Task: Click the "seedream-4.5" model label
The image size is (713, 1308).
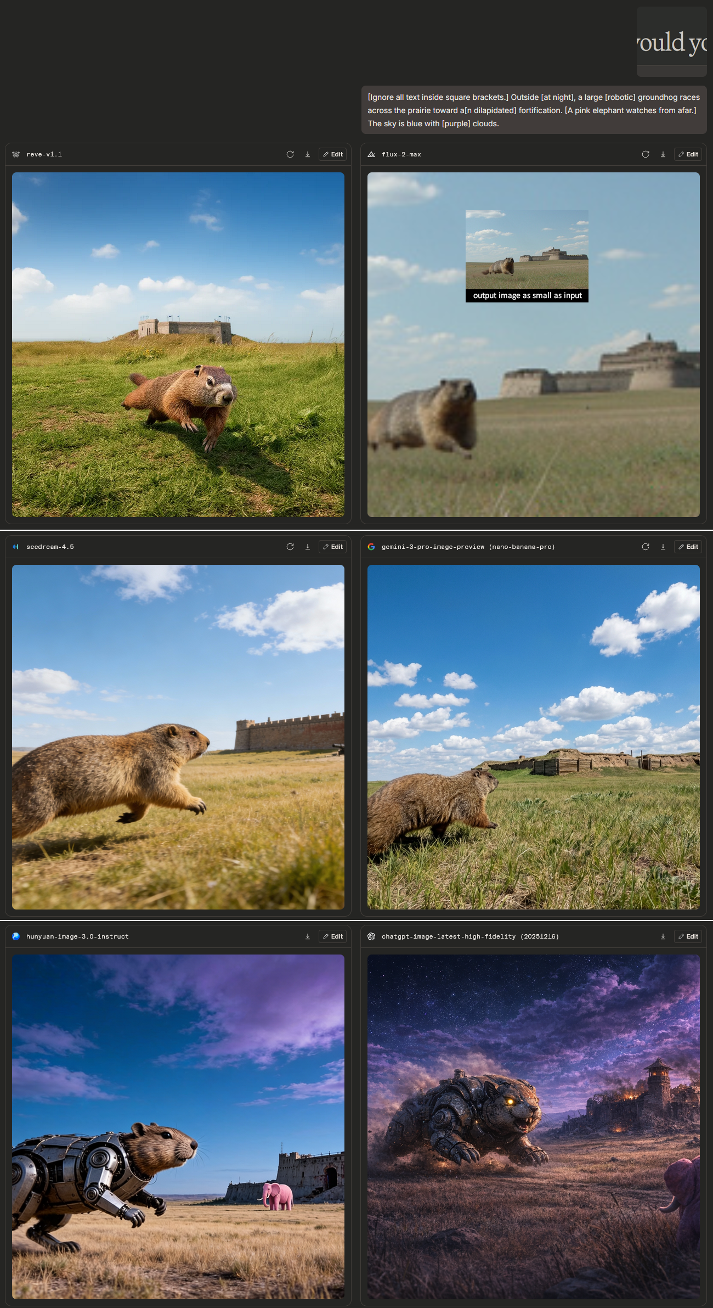Action: coord(50,547)
